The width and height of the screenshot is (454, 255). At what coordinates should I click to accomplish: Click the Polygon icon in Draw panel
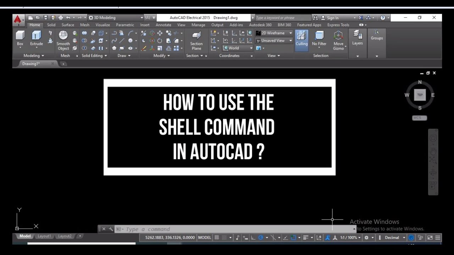[x=114, y=48]
